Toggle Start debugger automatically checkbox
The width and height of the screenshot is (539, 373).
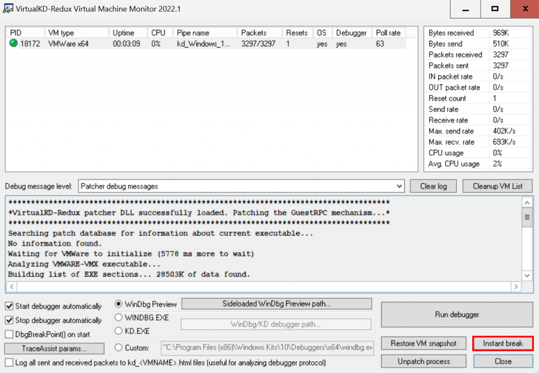9,306
